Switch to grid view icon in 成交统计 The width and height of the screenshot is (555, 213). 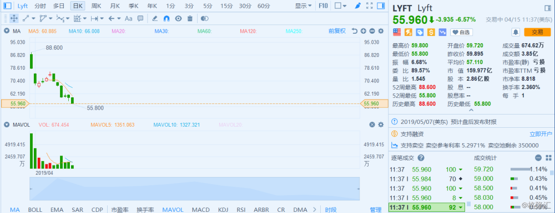549,158
